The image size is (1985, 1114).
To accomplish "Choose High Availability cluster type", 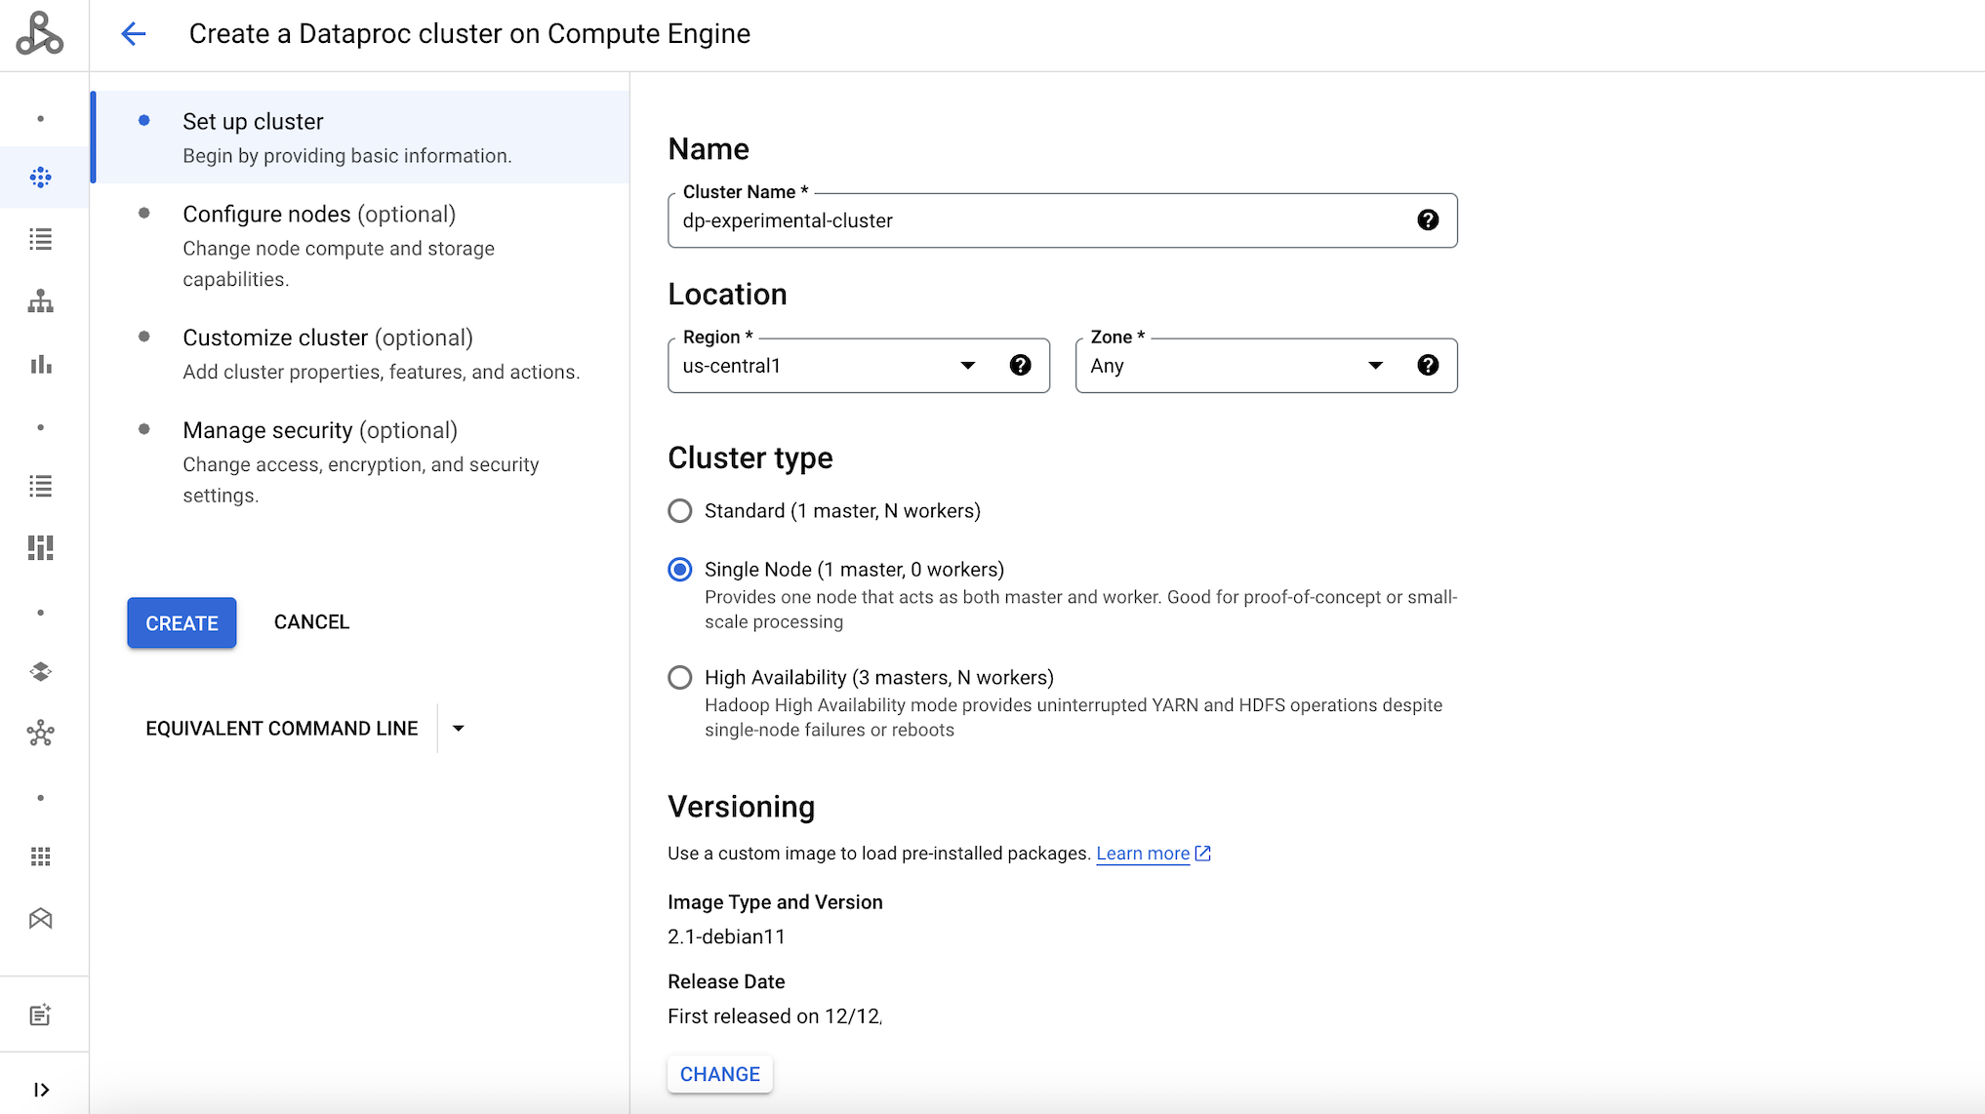I will pos(680,678).
